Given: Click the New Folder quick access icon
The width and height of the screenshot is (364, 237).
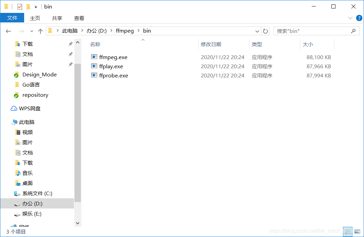Looking at the screenshot, I should [x=28, y=7].
